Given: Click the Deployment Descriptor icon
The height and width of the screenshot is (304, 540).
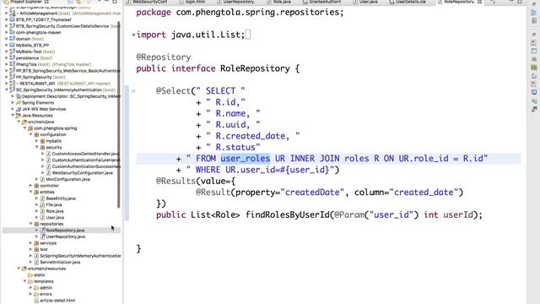Looking at the screenshot, I should [x=19, y=96].
